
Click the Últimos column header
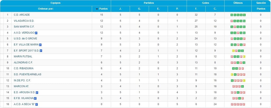point(238,3)
